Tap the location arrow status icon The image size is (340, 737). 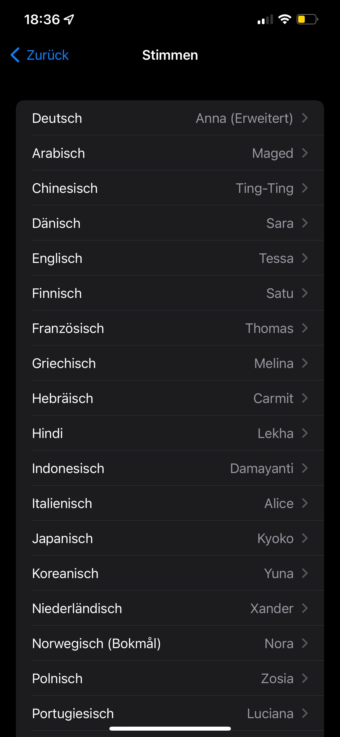click(x=69, y=19)
